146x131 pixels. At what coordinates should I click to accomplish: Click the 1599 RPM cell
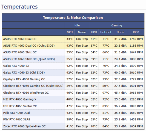[x=136, y=66]
